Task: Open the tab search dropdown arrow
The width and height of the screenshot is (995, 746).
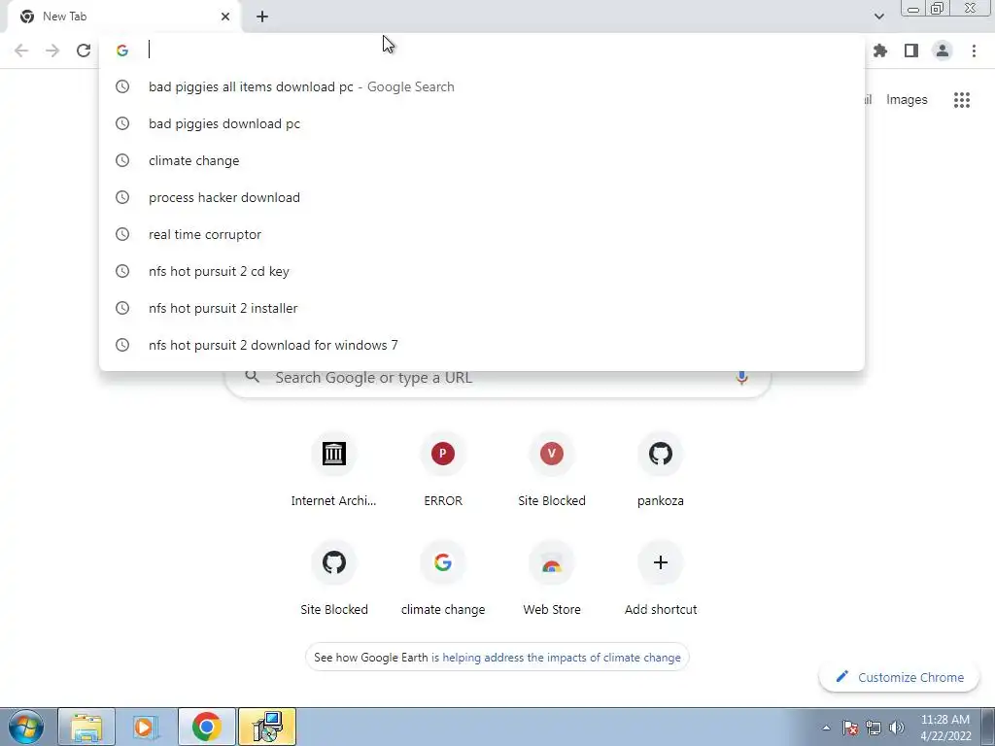Action: pyautogui.click(x=878, y=17)
